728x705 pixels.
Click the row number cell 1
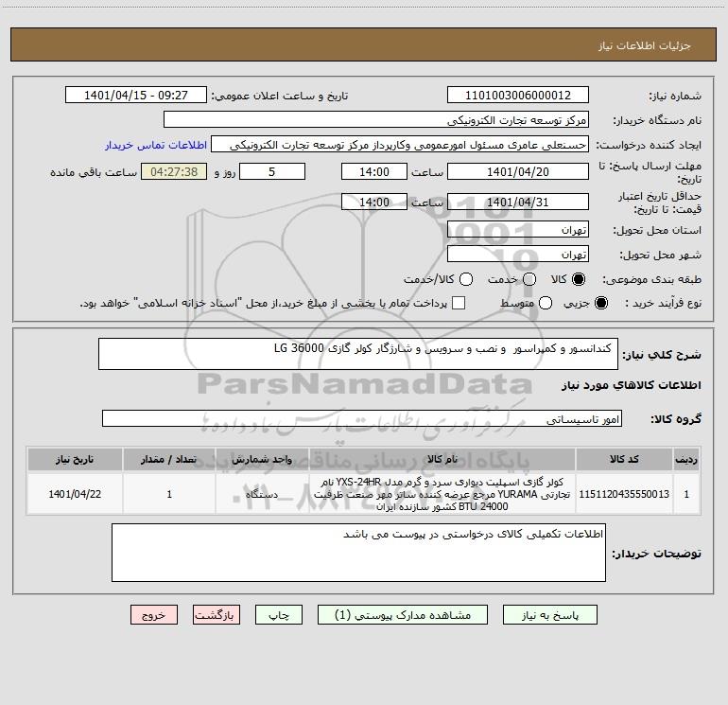[x=686, y=494]
